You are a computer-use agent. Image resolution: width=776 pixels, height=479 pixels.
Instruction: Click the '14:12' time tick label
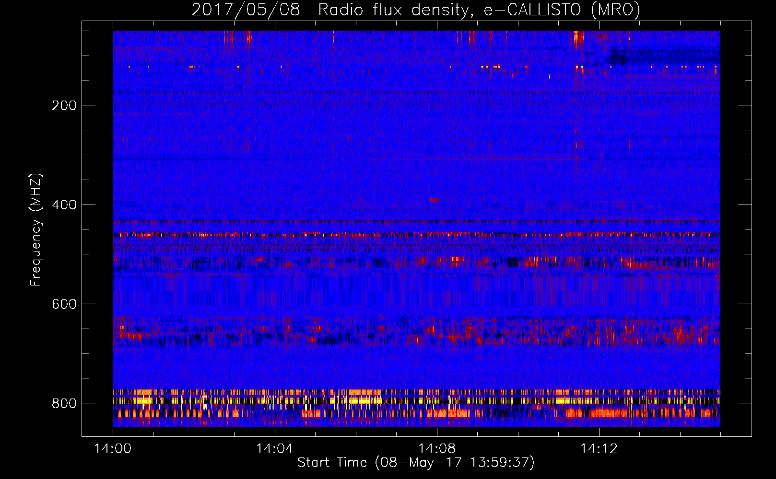point(599,448)
